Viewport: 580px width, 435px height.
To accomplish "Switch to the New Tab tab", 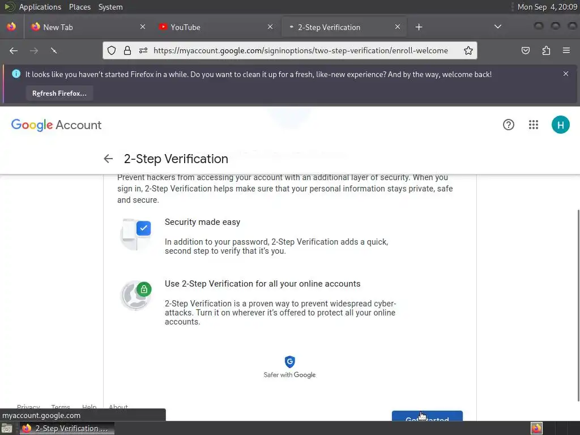I will [88, 27].
